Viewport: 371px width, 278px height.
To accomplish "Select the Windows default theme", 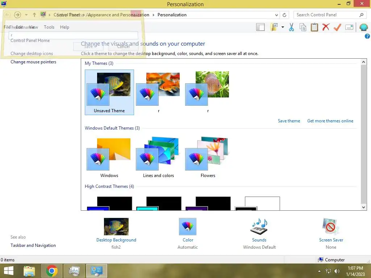I will tap(109, 158).
